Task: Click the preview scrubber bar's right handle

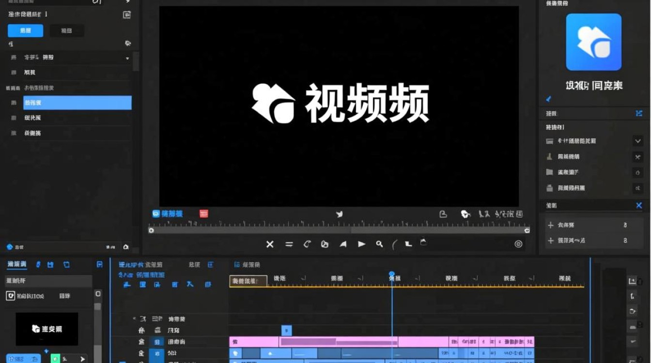Action: point(527,230)
